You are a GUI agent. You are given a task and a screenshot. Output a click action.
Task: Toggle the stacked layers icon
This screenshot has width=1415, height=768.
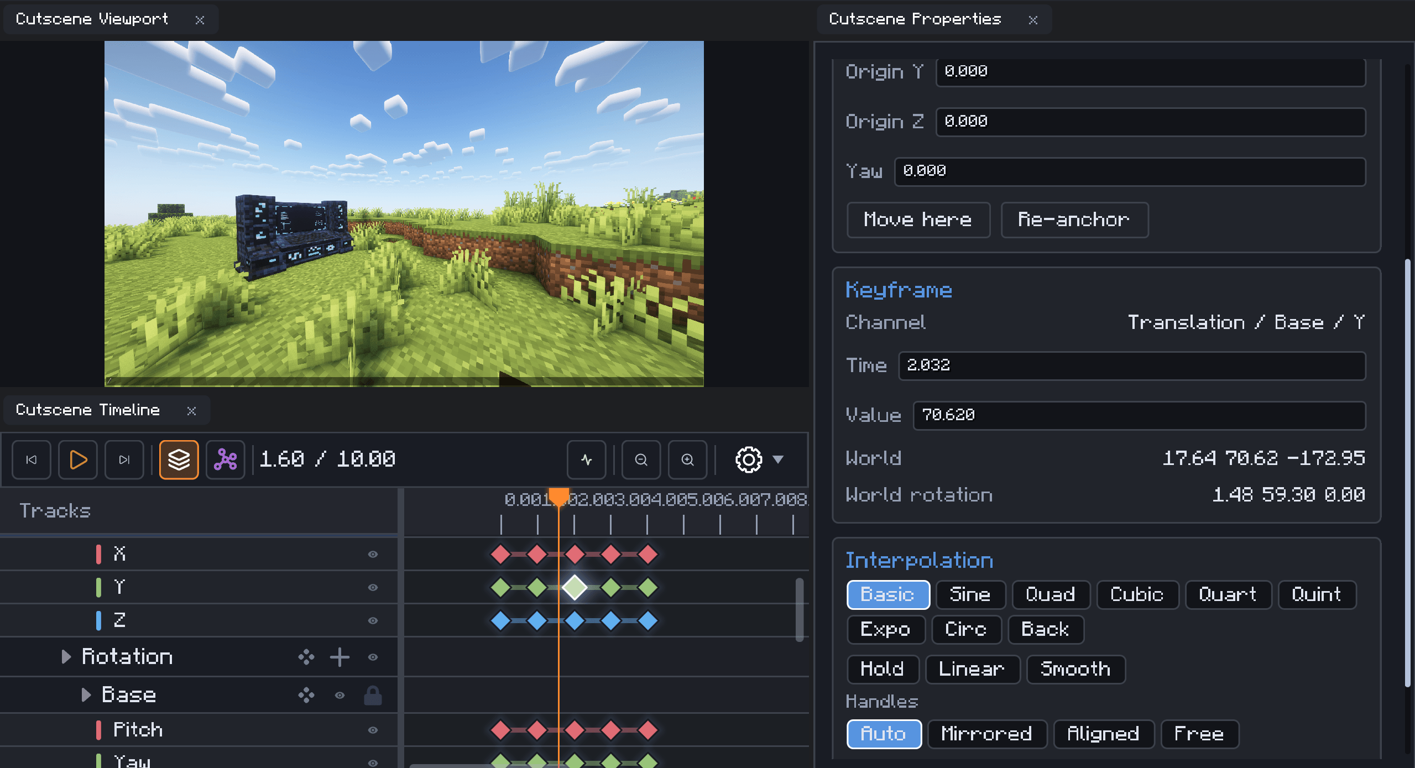[x=179, y=459]
